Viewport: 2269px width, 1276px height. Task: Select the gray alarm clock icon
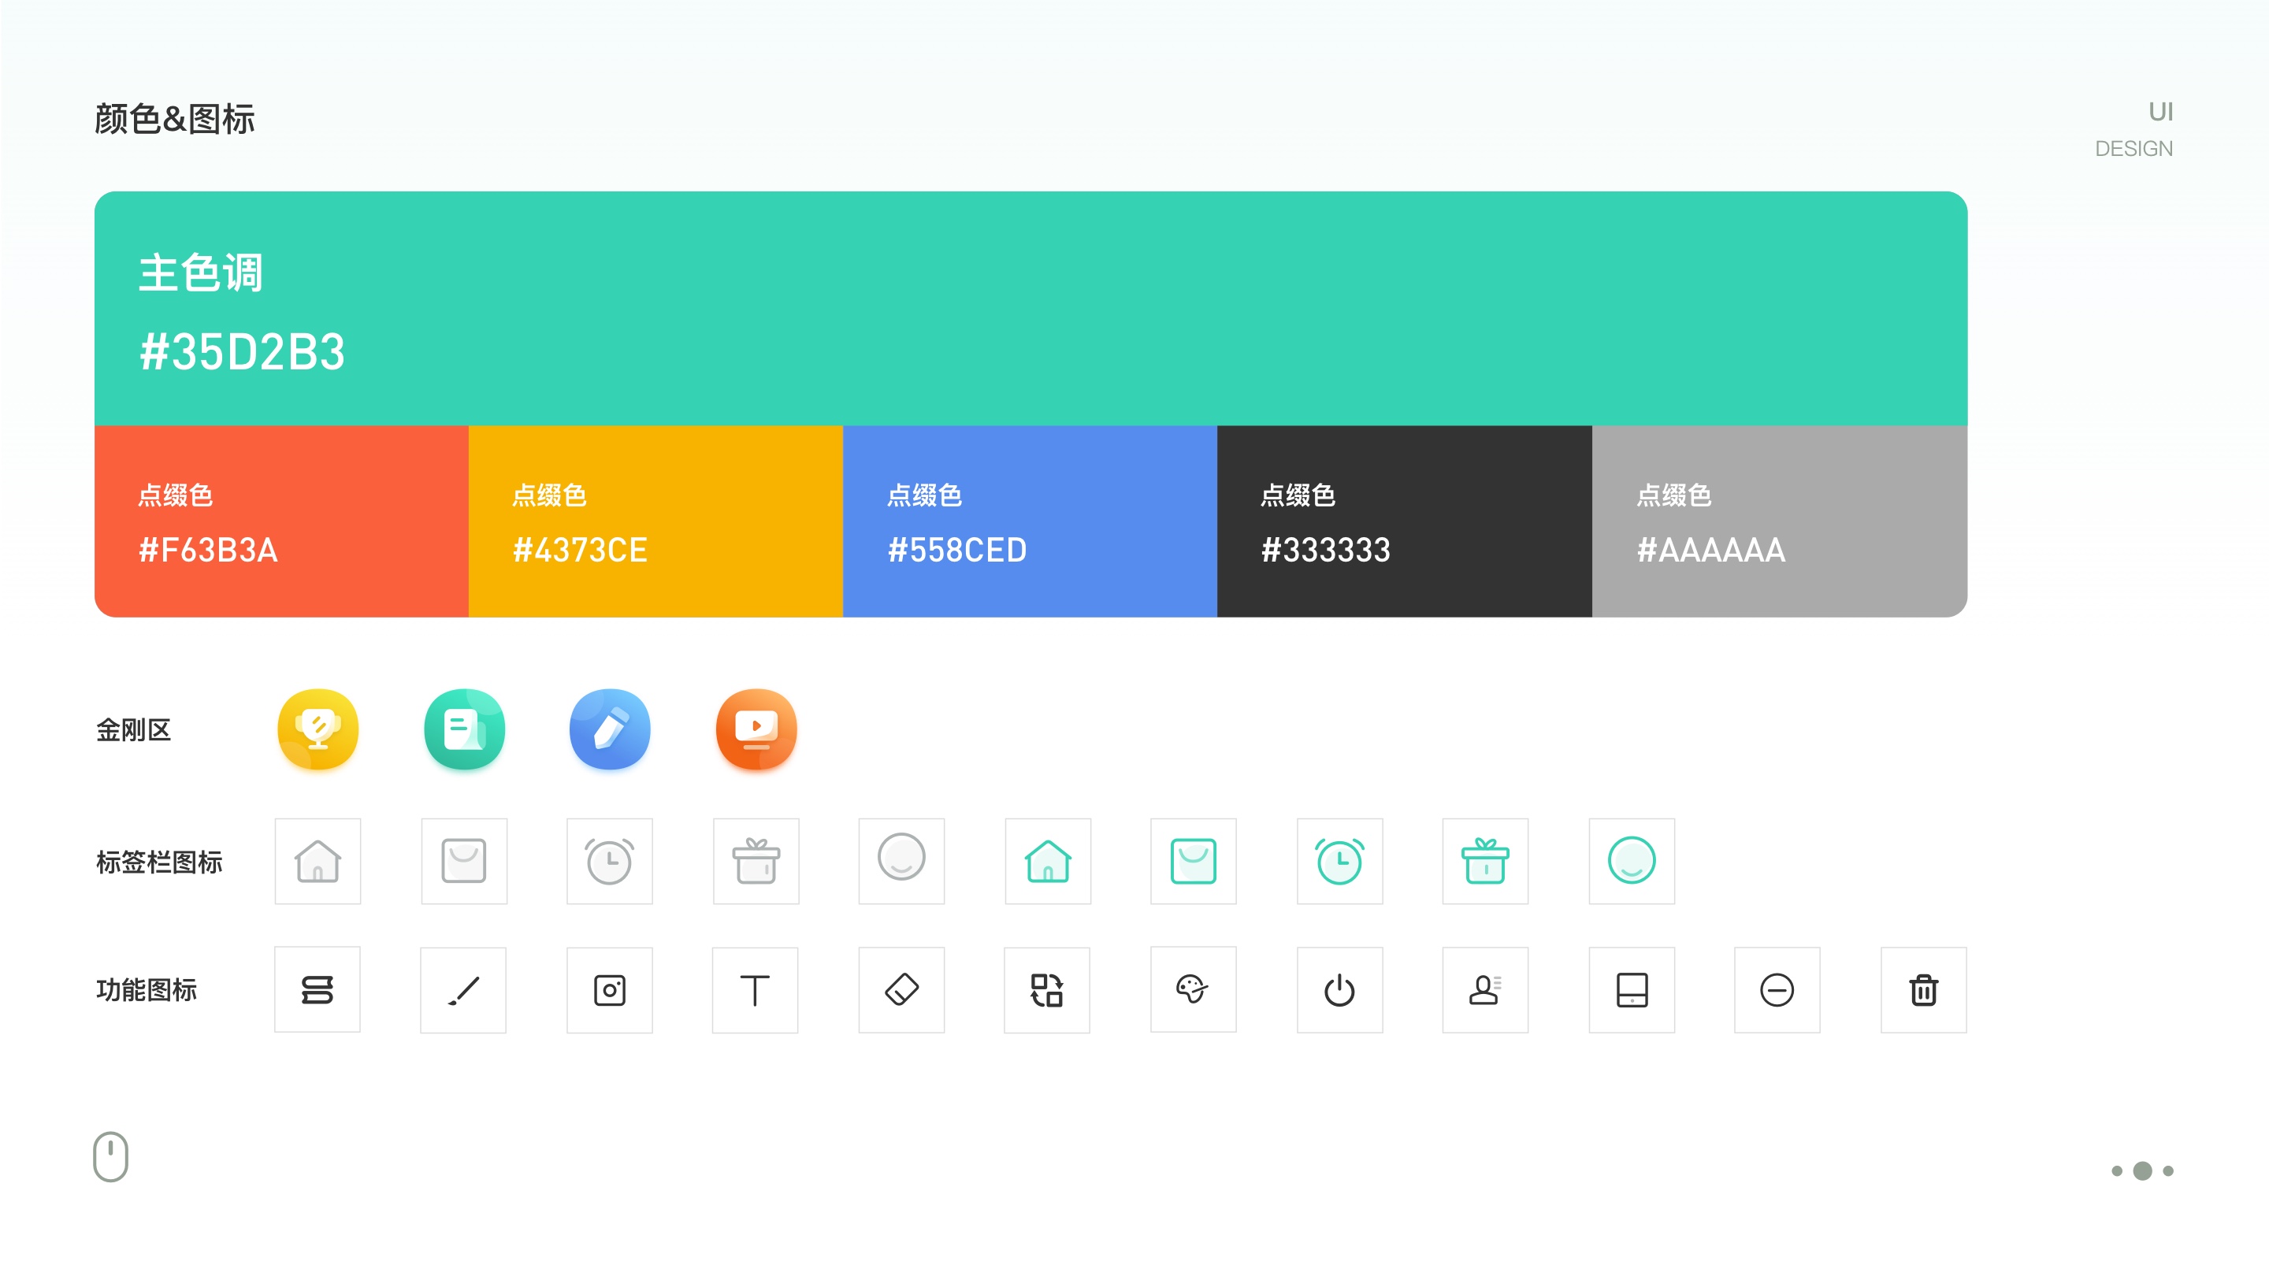[x=610, y=860]
